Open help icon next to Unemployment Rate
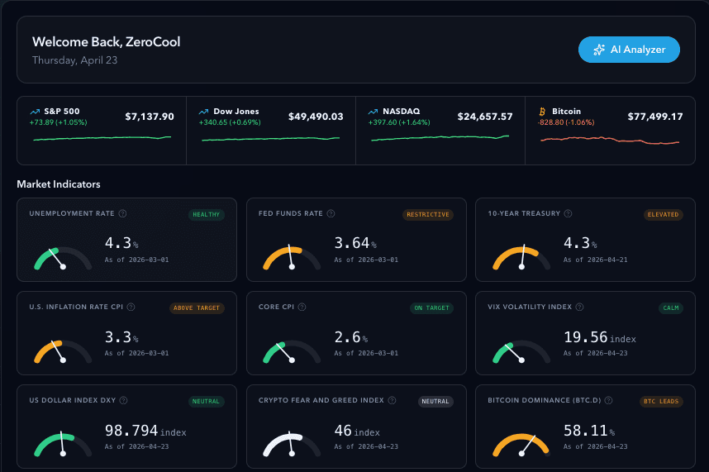The width and height of the screenshot is (709, 472). tap(122, 213)
